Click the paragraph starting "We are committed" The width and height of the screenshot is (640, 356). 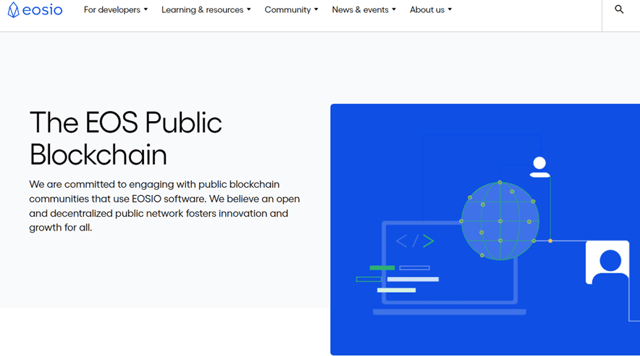(x=164, y=206)
